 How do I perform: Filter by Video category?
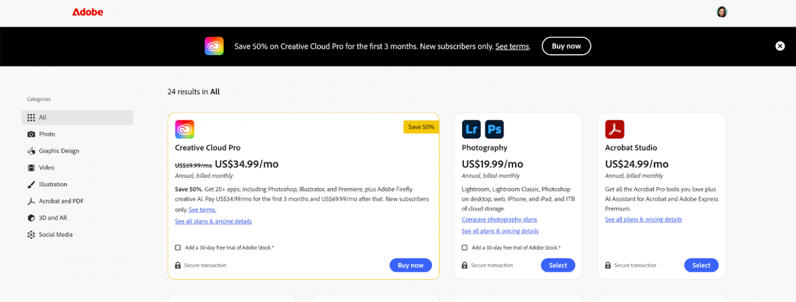(46, 167)
